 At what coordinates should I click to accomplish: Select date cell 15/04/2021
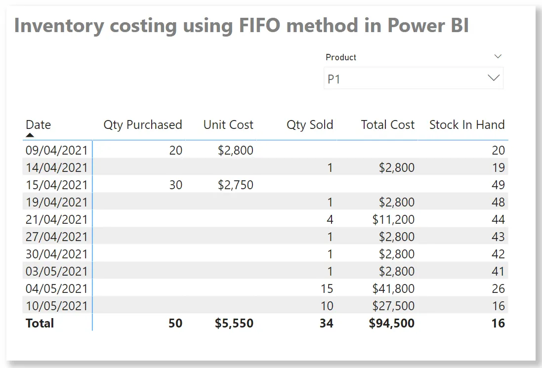click(x=57, y=185)
